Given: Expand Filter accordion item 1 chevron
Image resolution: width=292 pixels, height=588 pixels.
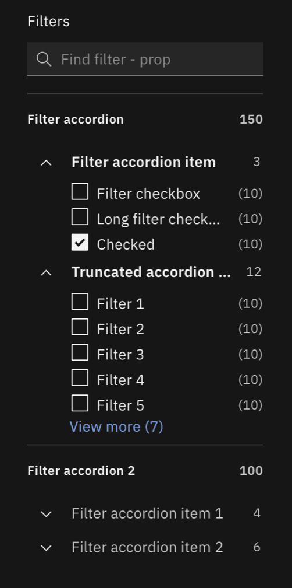Looking at the screenshot, I should pyautogui.click(x=46, y=514).
